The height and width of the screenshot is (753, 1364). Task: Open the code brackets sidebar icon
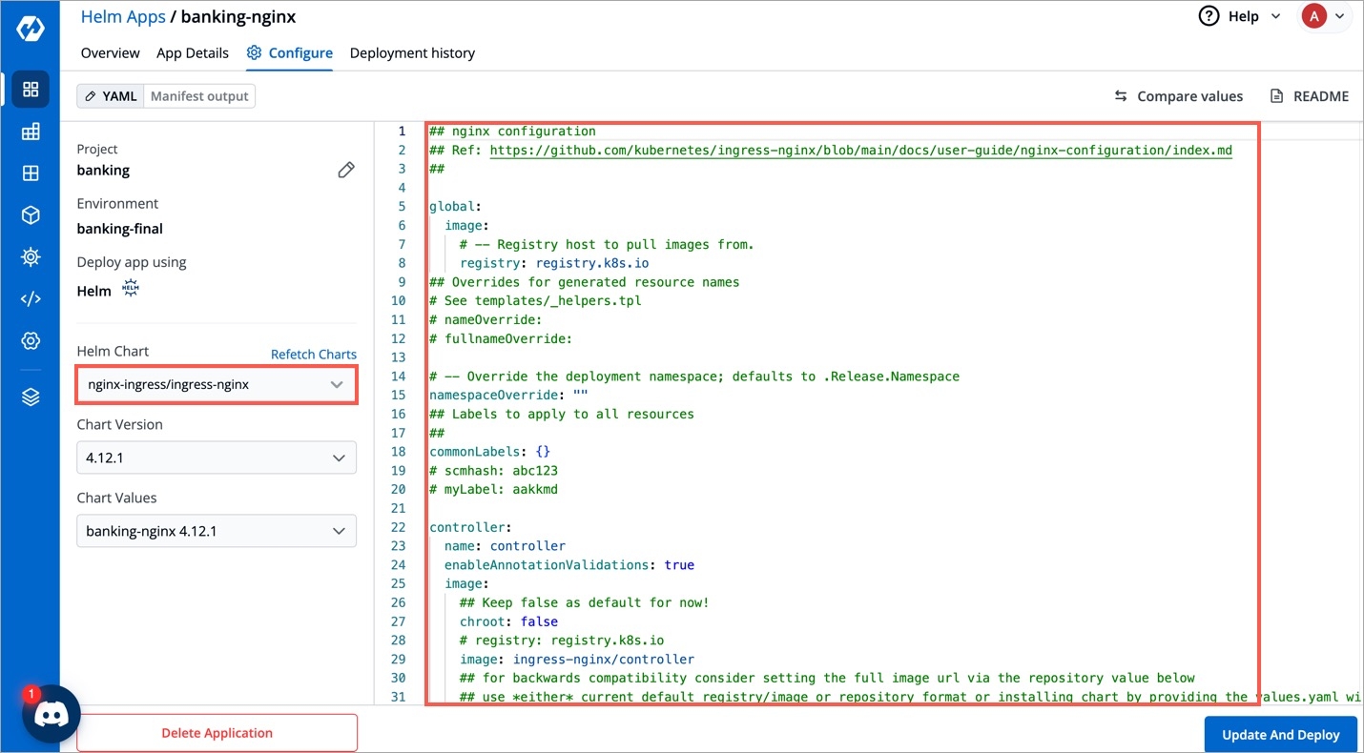click(31, 298)
